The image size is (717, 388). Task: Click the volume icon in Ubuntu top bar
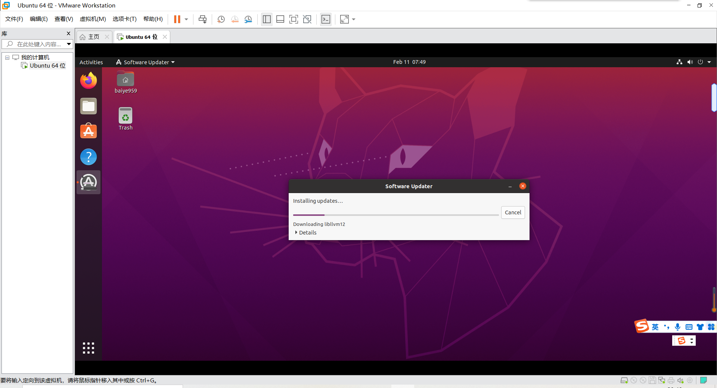coord(690,62)
